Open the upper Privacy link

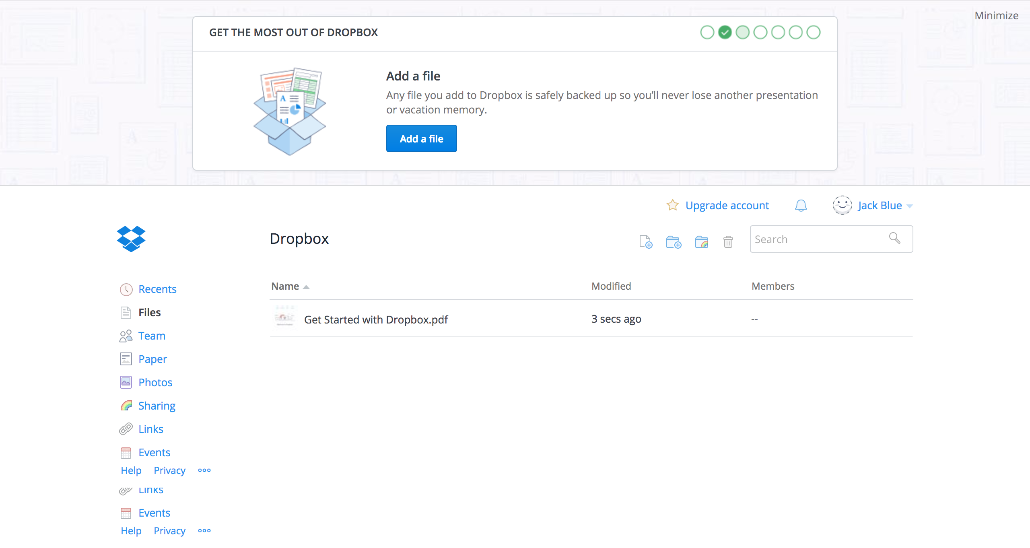coord(169,470)
